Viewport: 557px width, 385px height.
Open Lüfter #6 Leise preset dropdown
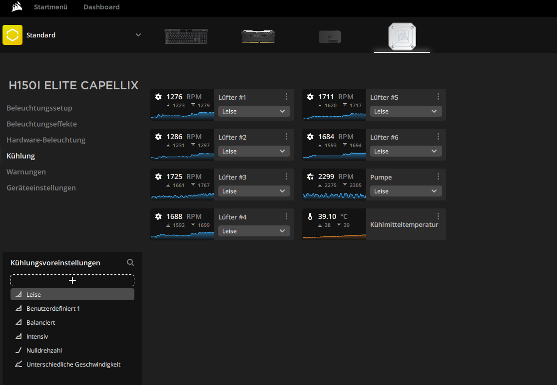point(406,151)
